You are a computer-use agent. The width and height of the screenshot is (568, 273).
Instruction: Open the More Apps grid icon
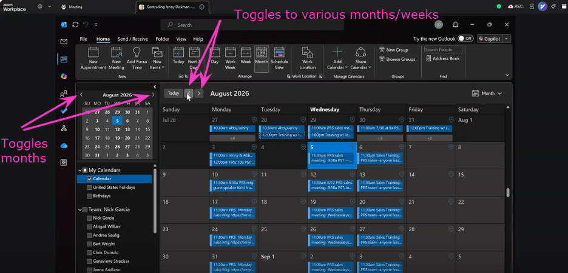click(64, 163)
